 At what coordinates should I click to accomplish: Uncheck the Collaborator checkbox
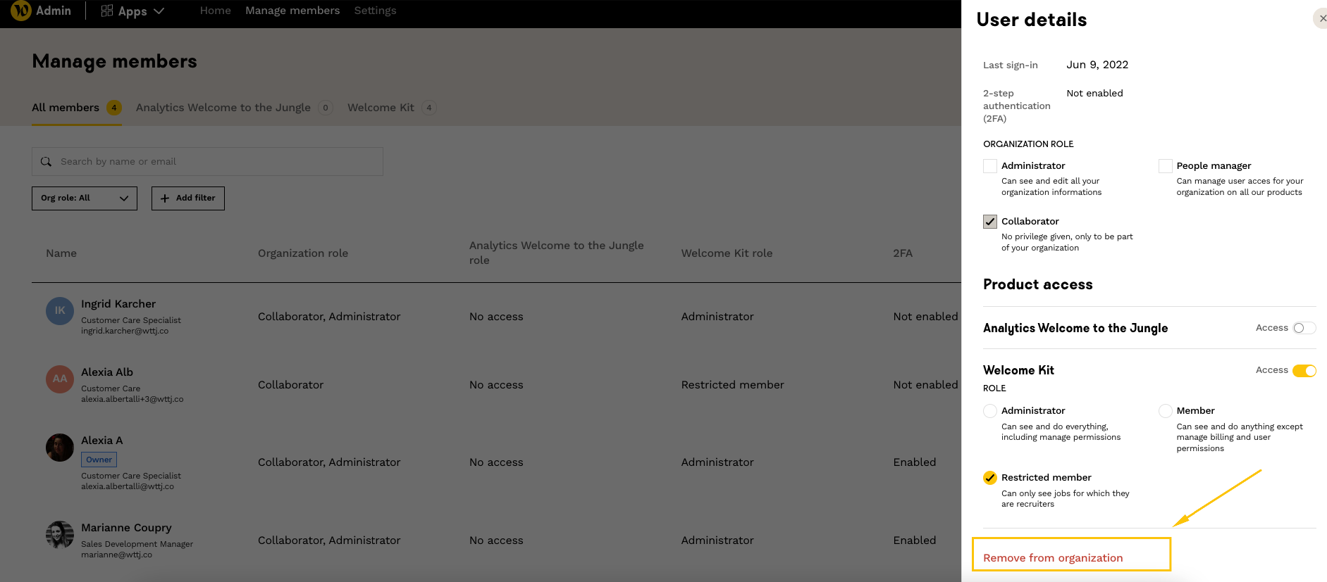[990, 222]
